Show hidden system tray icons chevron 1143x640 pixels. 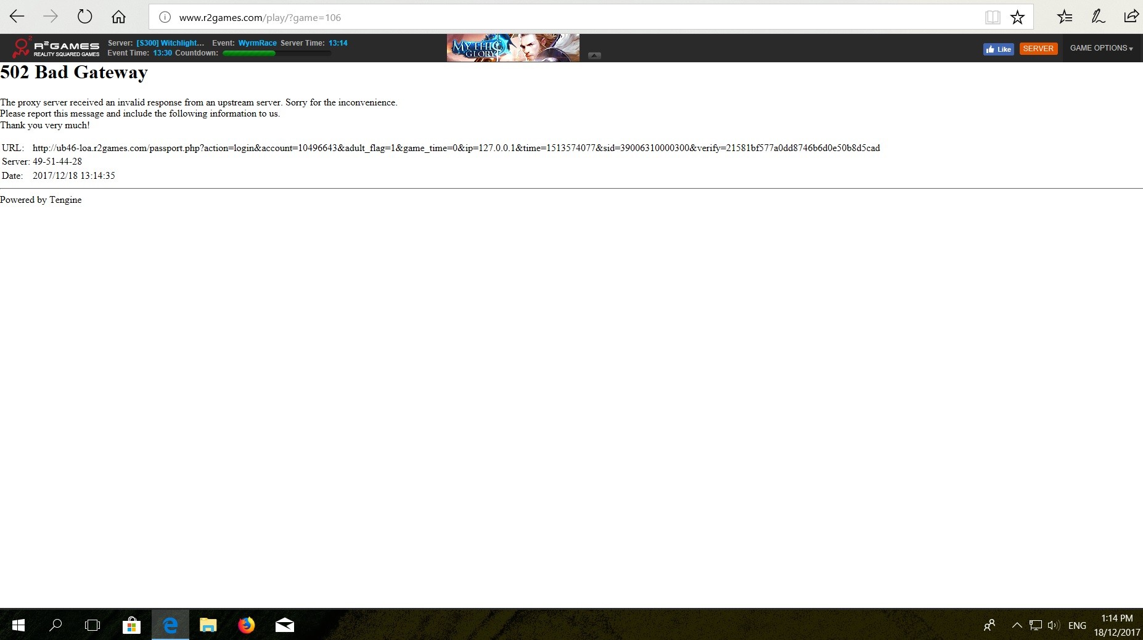1017,625
